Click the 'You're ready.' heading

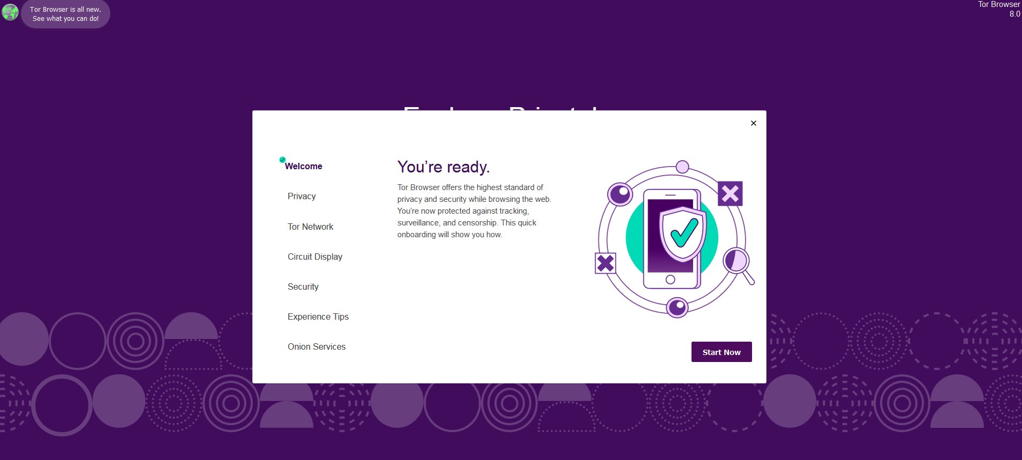pyautogui.click(x=444, y=167)
